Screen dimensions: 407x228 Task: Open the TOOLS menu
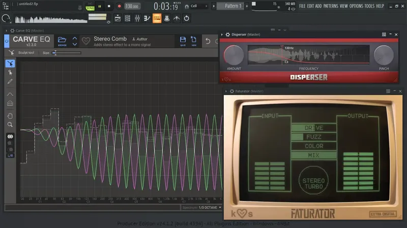point(369,6)
